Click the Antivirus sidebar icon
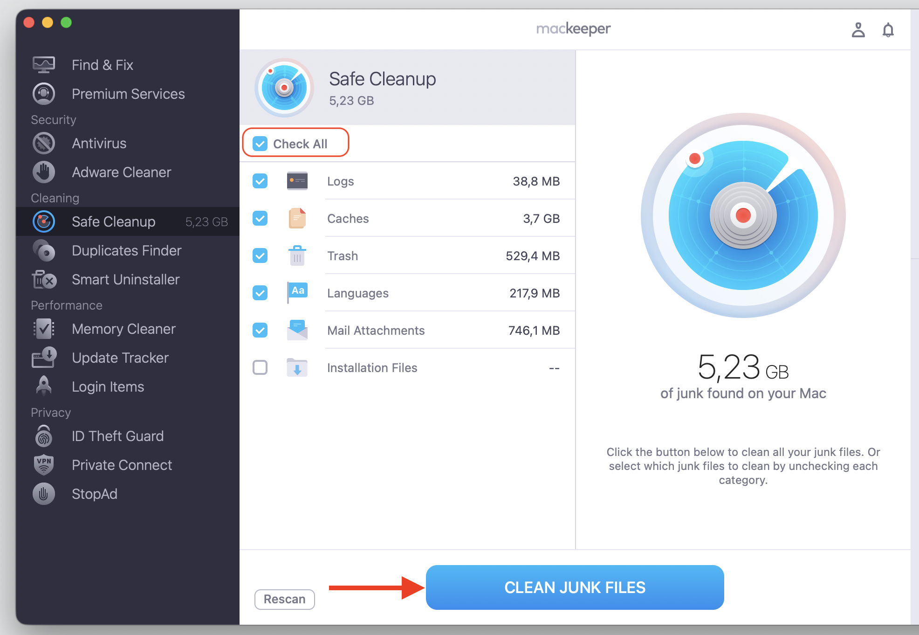919x635 pixels. 44,143
